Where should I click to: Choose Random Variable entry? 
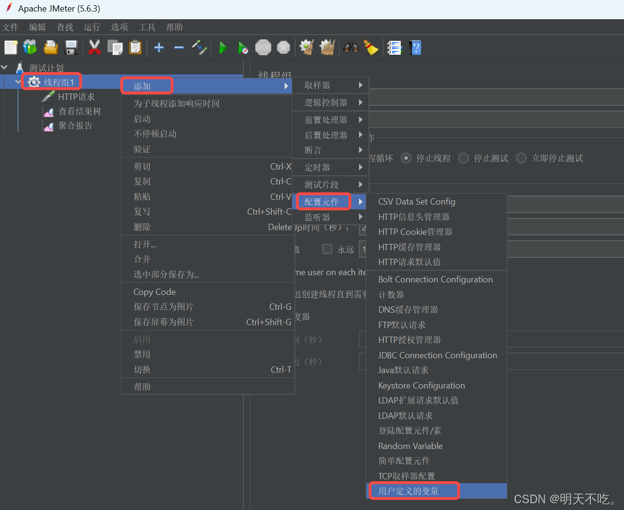[437, 446]
